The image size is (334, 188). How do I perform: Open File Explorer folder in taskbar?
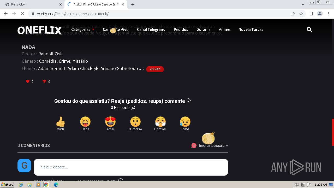pyautogui.click(x=29, y=185)
